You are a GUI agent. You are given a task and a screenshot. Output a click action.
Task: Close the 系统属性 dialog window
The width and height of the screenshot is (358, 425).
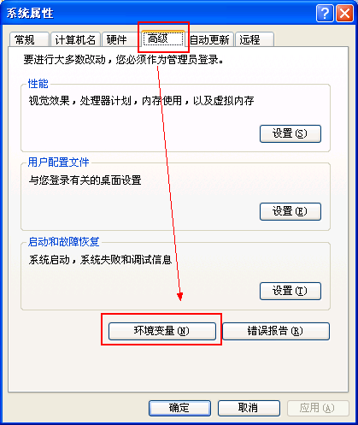pyautogui.click(x=344, y=13)
